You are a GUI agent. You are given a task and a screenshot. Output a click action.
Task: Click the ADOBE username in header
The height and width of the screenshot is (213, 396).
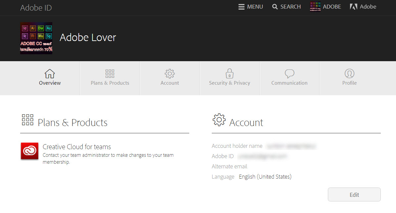point(332,7)
